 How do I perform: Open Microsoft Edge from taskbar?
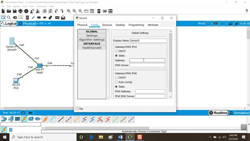click(91, 137)
